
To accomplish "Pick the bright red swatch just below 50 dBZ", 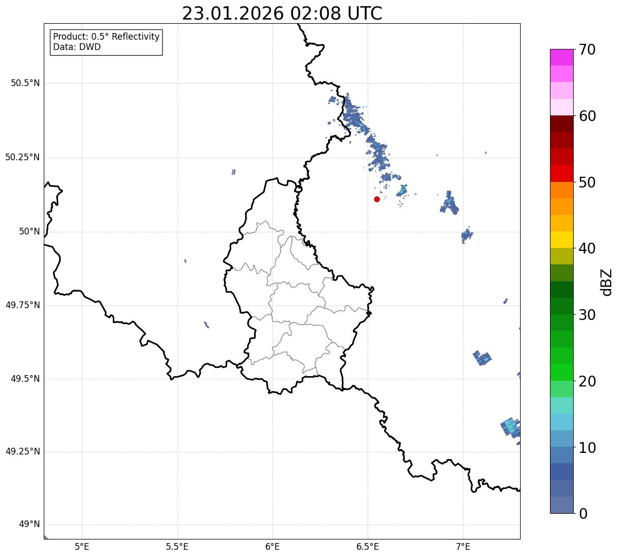I will [561, 173].
